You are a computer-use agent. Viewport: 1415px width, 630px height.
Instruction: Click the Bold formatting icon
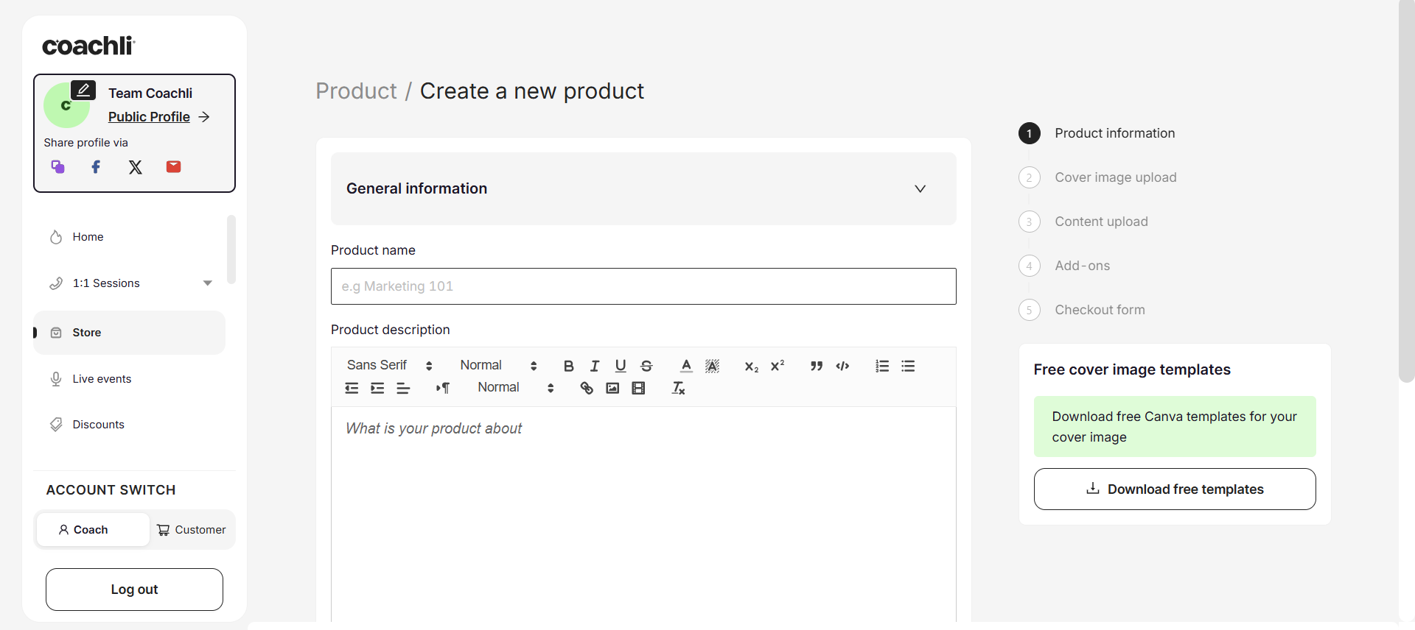point(568,366)
